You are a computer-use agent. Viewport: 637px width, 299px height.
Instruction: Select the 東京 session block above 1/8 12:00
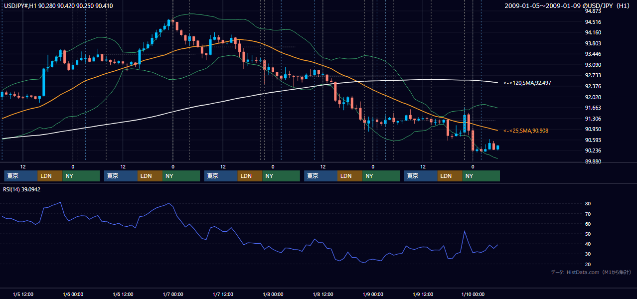pos(320,176)
